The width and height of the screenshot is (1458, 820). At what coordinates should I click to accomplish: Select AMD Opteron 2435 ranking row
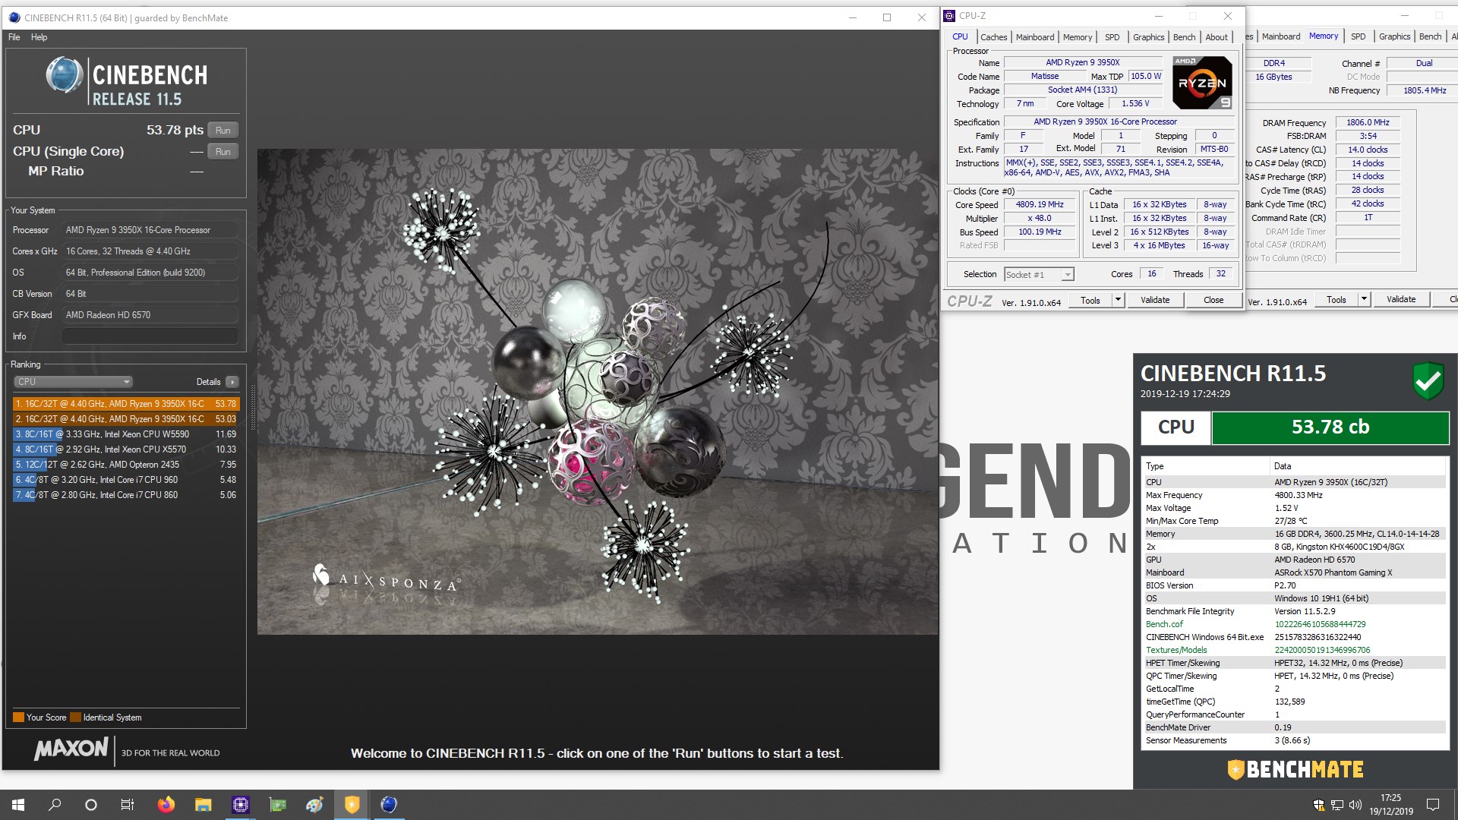(126, 465)
